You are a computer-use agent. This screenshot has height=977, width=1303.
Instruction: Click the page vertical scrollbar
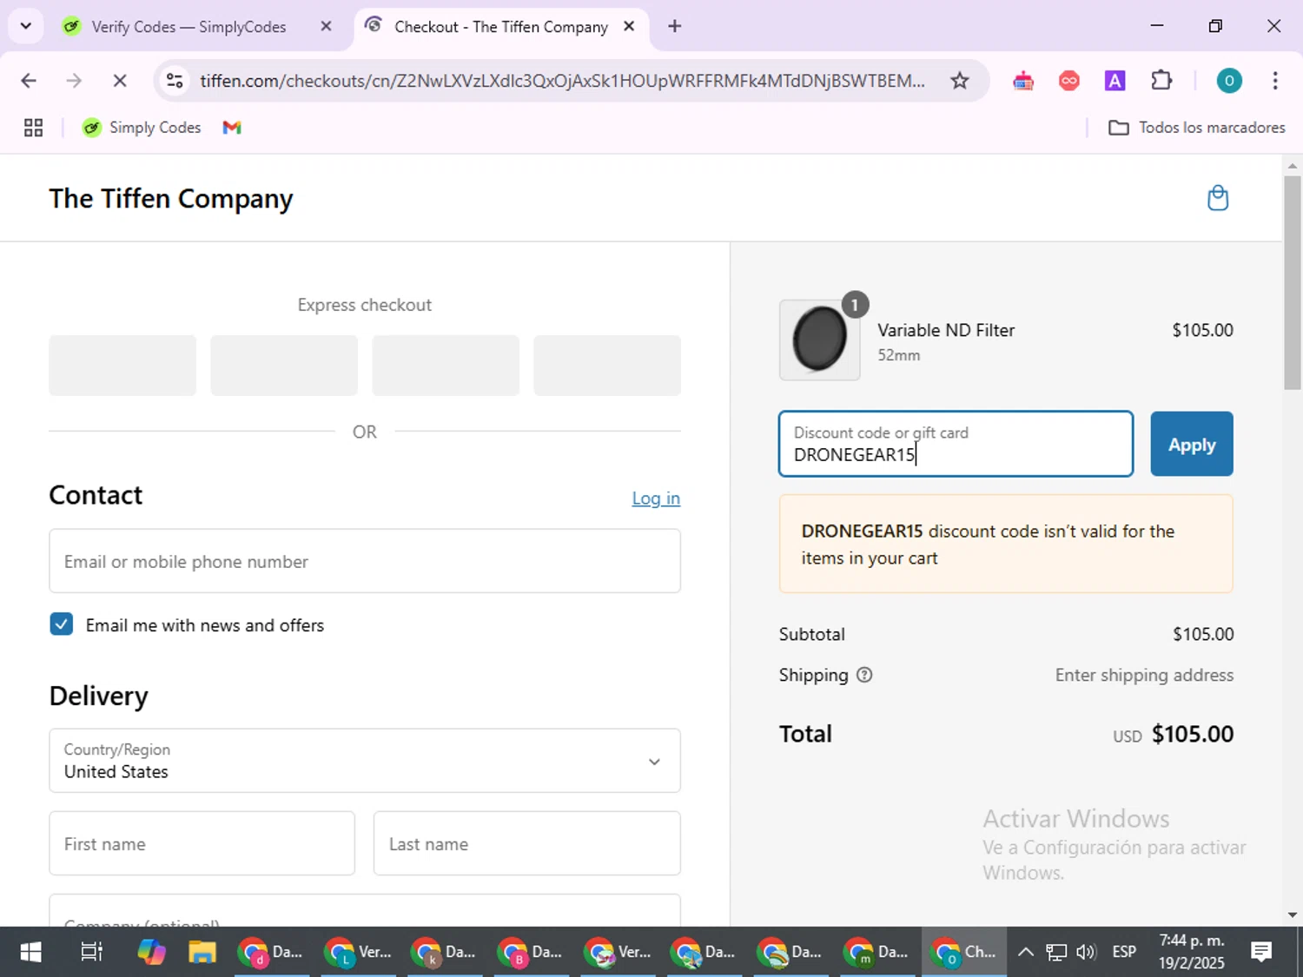(1293, 283)
